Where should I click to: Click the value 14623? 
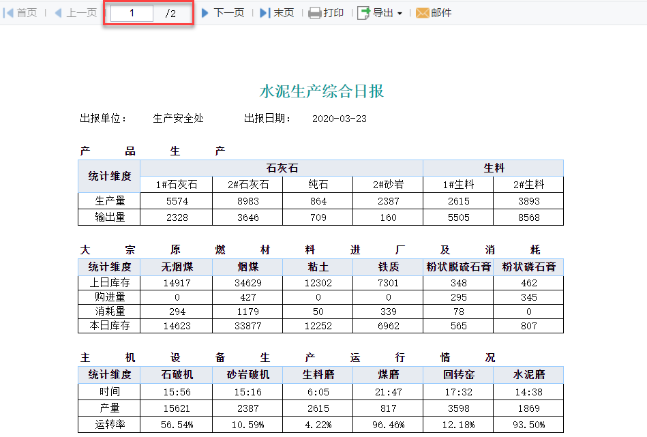pos(177,326)
